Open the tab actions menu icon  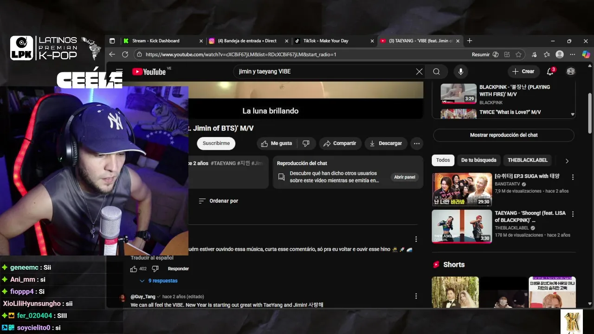[112, 41]
